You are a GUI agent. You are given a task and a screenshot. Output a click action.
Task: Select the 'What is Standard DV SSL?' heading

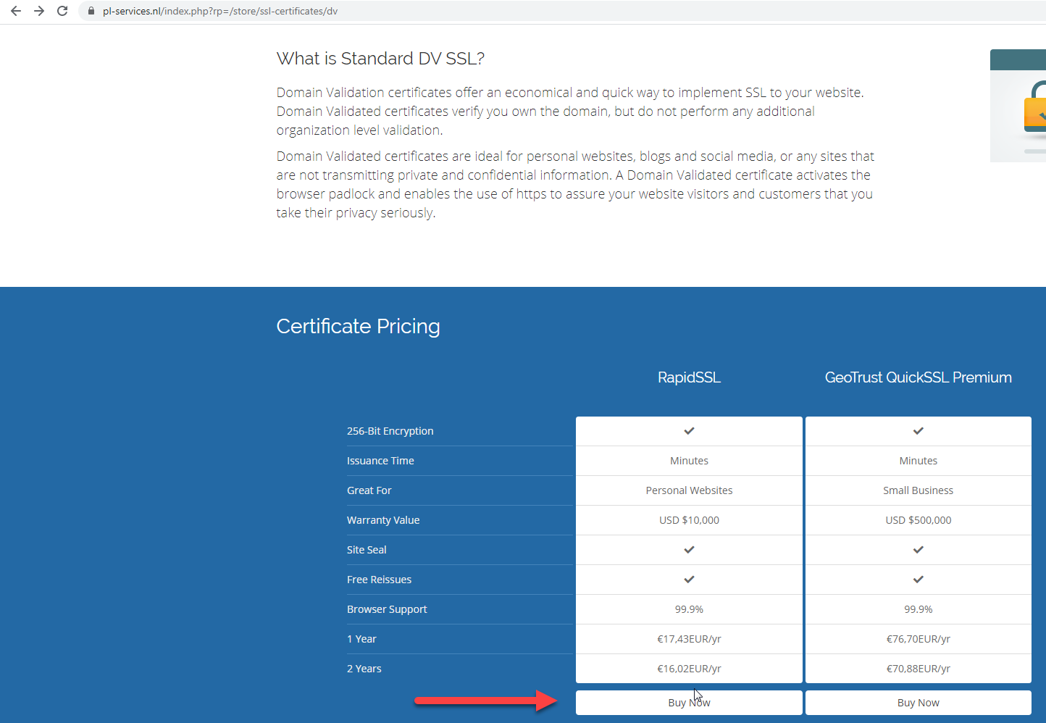coord(380,59)
